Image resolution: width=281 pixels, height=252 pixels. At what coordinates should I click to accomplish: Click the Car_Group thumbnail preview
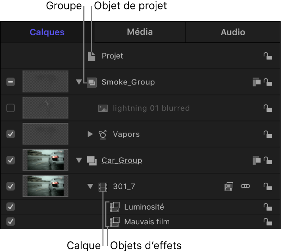pos(45,160)
